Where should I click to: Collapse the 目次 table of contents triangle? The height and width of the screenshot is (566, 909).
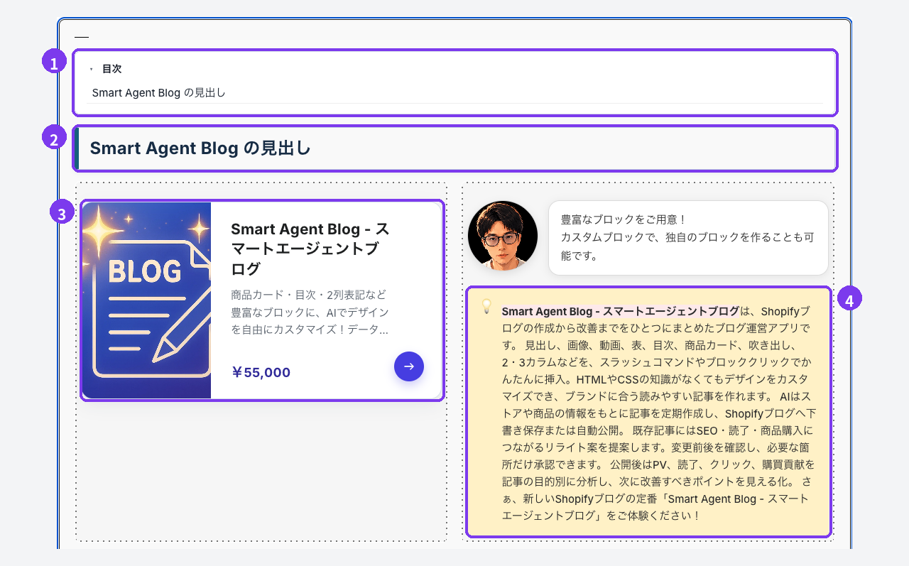point(92,70)
